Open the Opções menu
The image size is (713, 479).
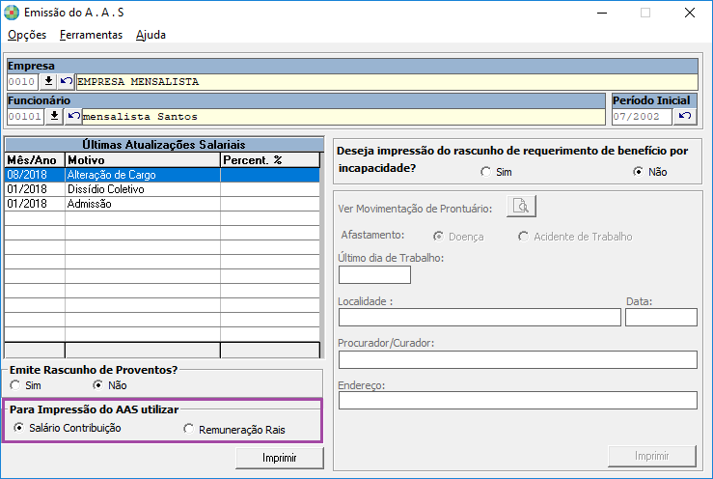(x=27, y=35)
